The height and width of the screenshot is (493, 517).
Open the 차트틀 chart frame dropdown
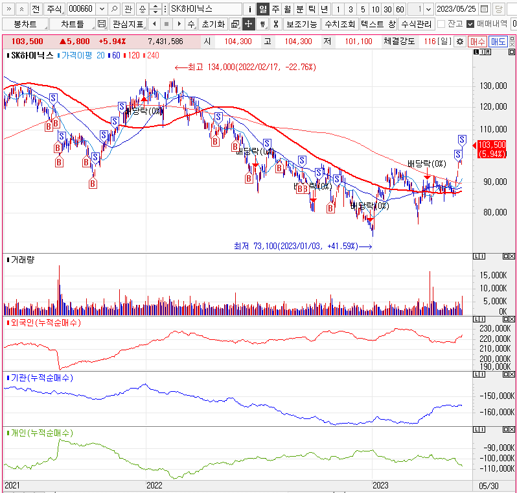73,24
